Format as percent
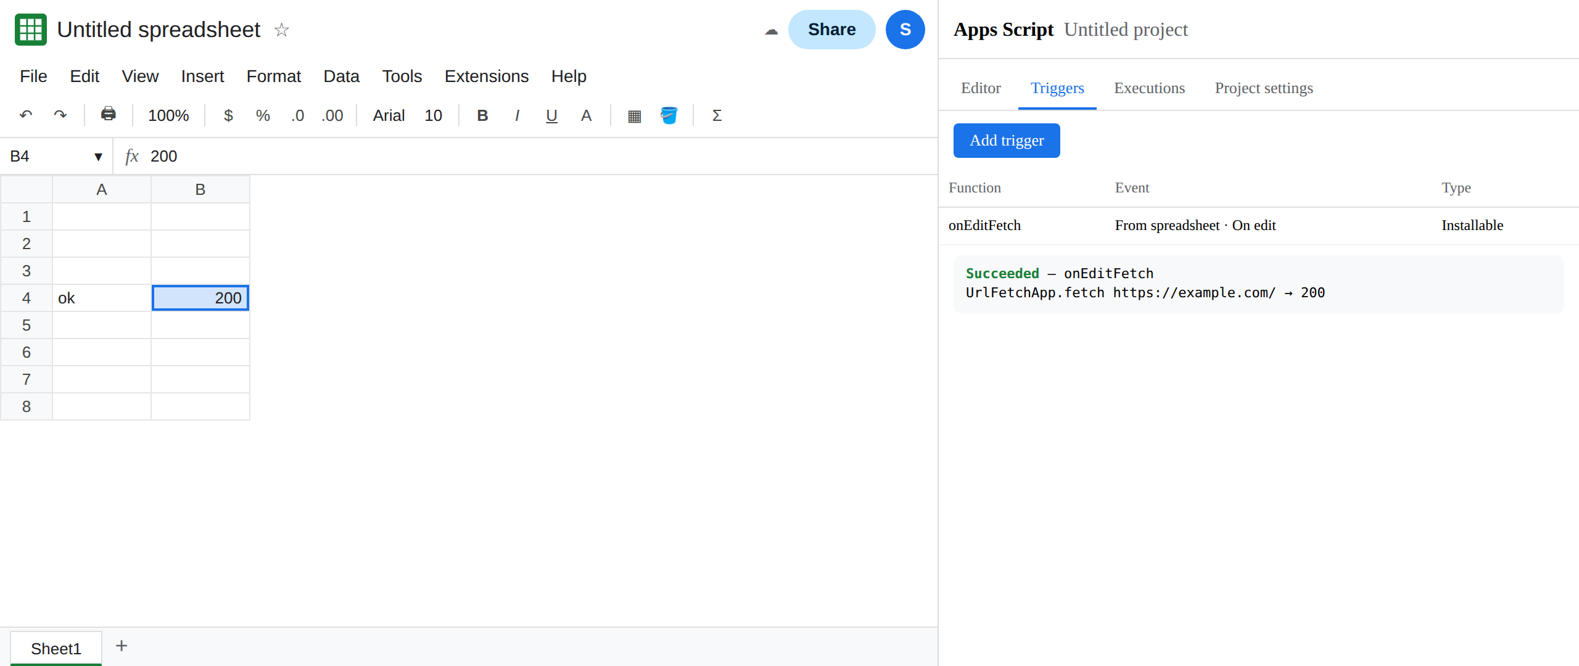Viewport: 1579px width, 666px height. pyautogui.click(x=263, y=115)
